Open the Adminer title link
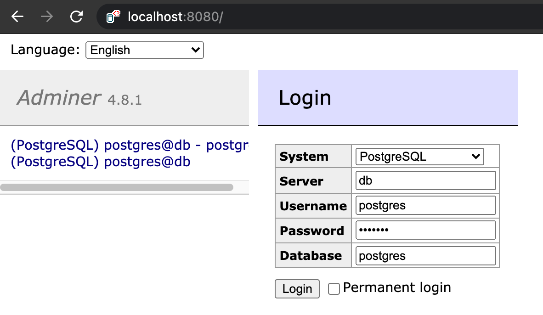543x315 pixels. [x=59, y=98]
